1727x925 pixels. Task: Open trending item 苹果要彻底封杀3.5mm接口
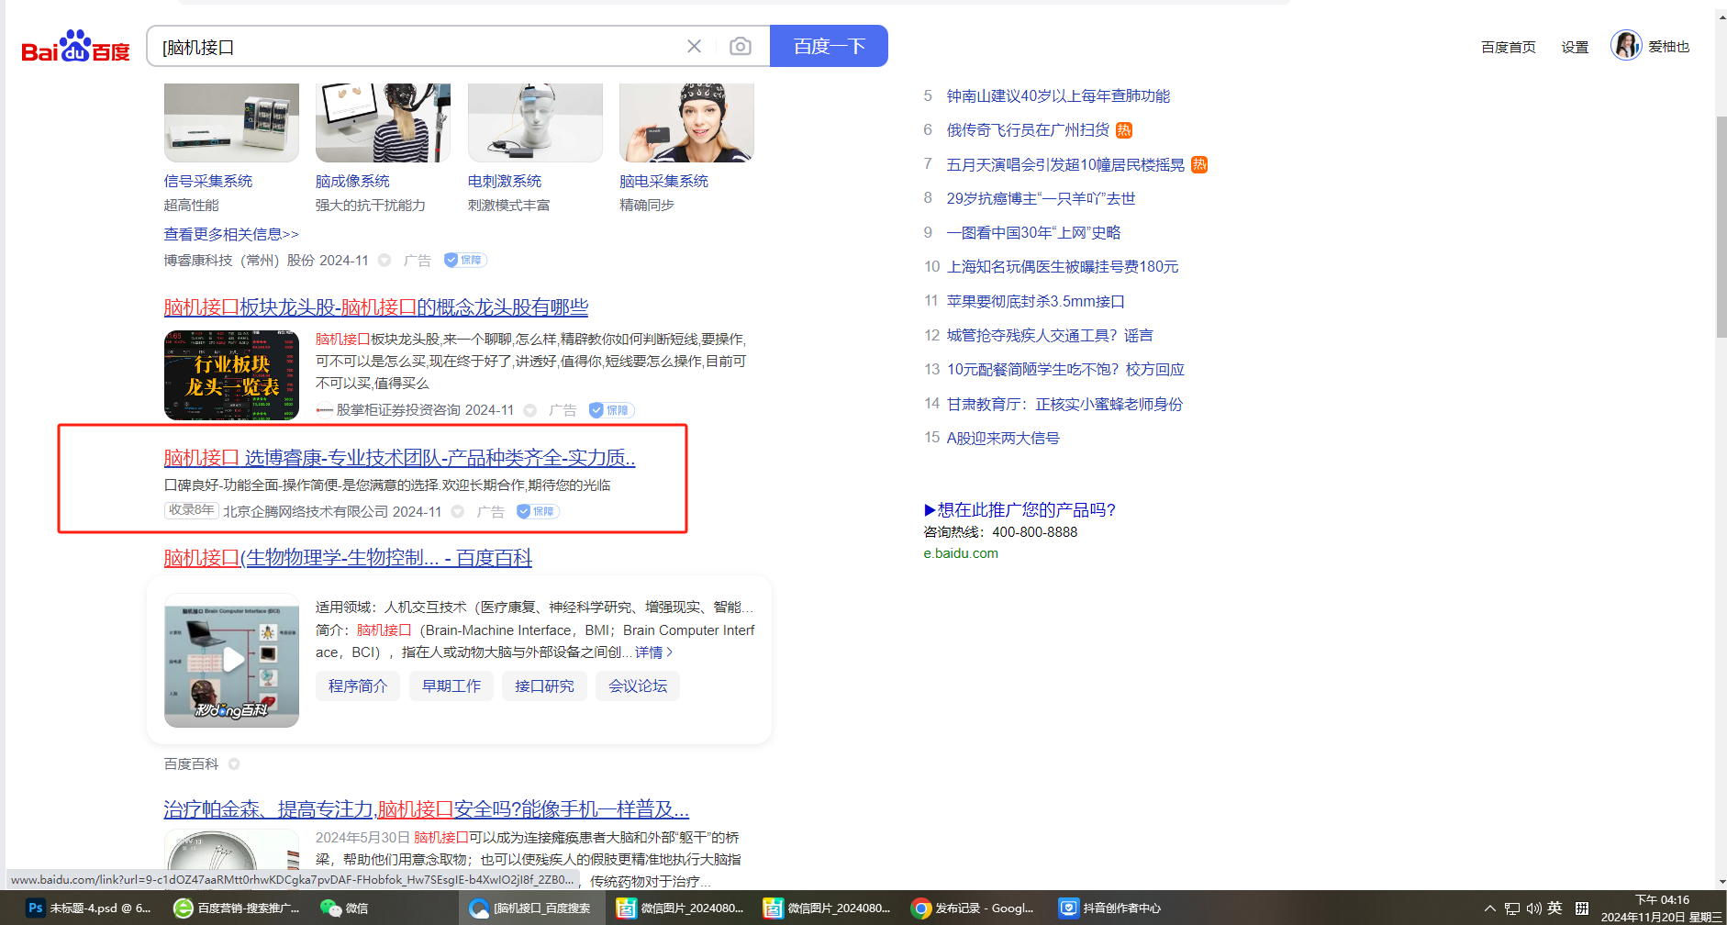pos(1035,301)
